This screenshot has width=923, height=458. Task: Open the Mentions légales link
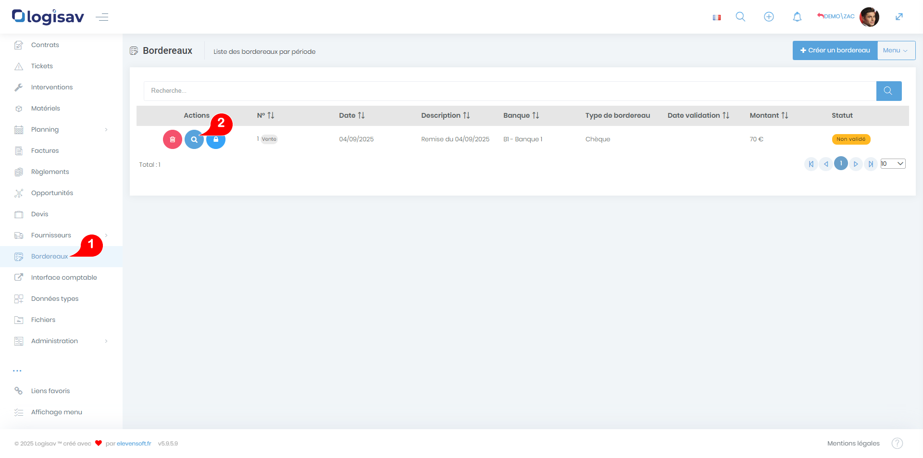[x=853, y=443]
